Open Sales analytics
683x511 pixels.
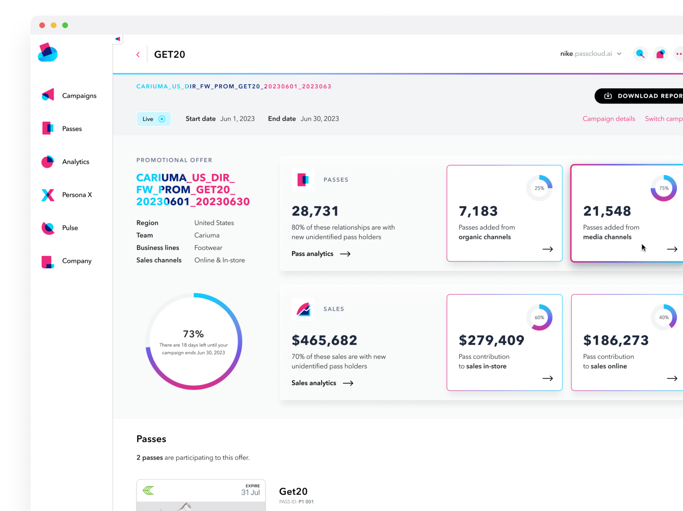tap(322, 383)
